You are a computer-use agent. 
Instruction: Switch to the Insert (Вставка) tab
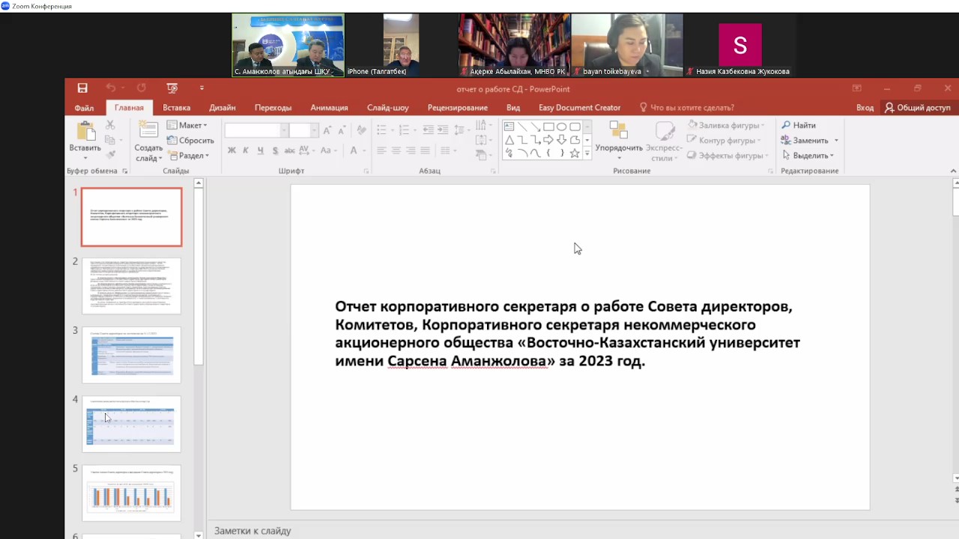click(177, 108)
